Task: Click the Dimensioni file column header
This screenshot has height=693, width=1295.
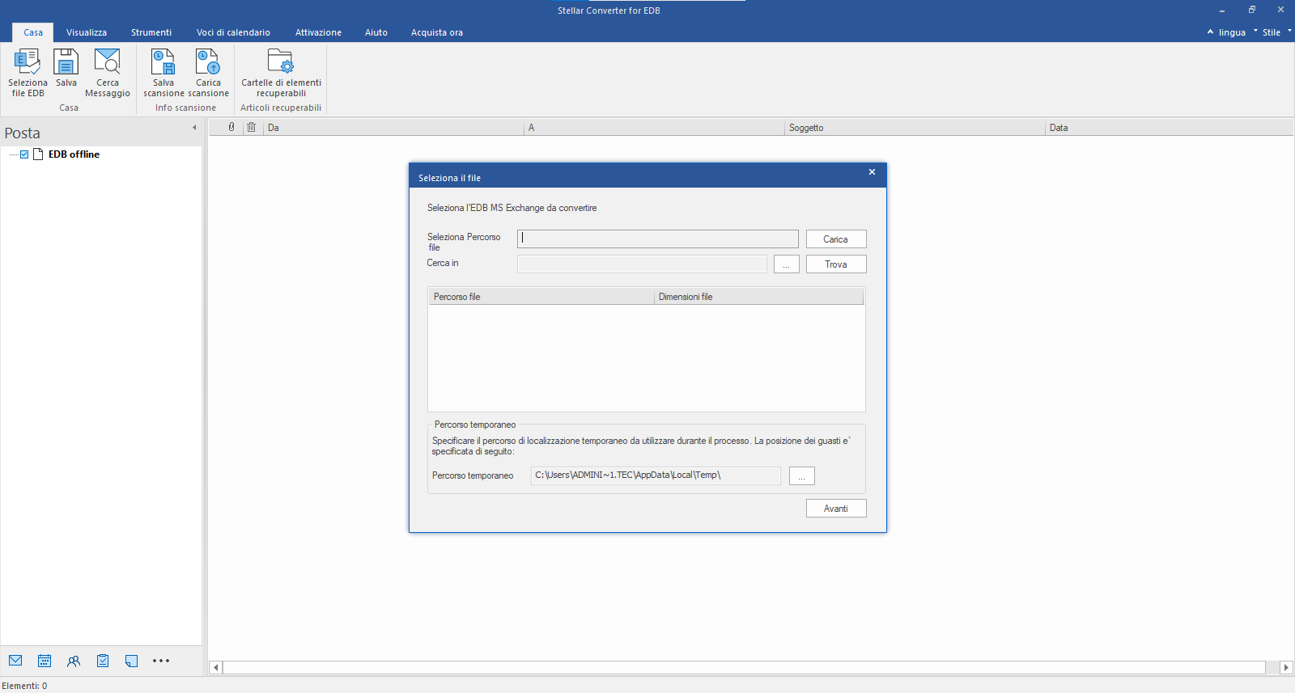Action: tap(759, 297)
